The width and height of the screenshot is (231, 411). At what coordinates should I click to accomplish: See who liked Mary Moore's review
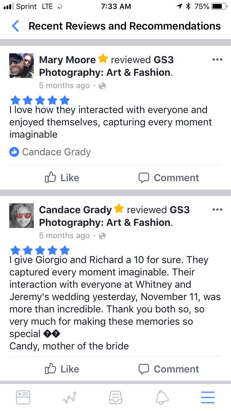click(x=51, y=152)
